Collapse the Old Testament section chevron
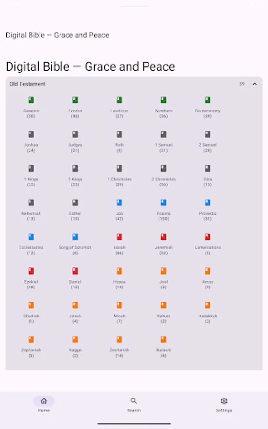The height and width of the screenshot is (429, 268). pos(255,84)
